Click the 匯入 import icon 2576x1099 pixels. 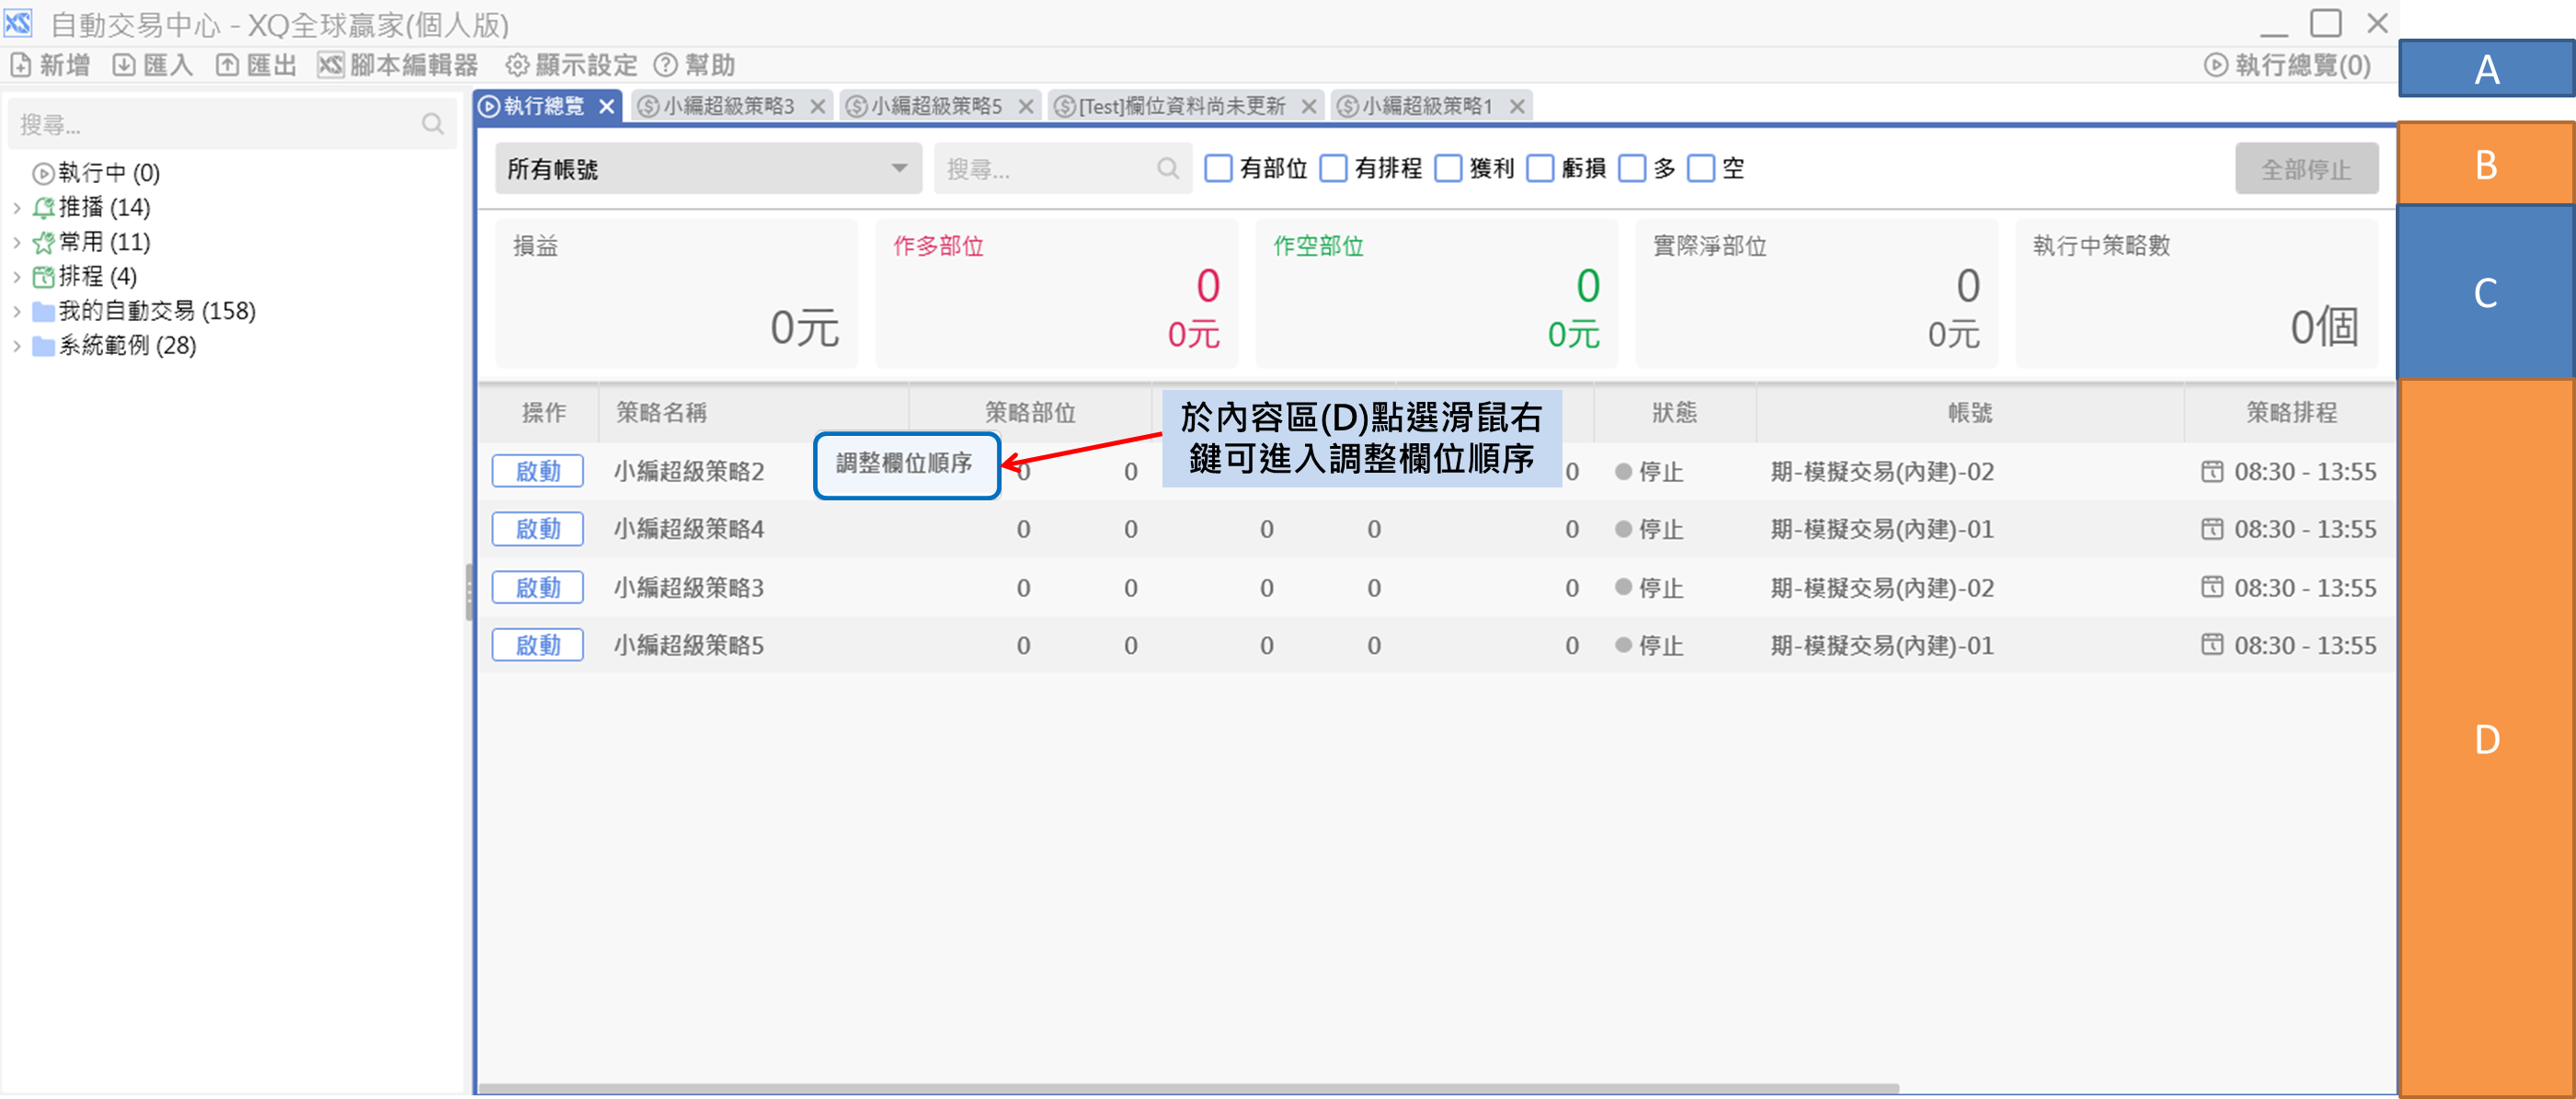click(x=124, y=65)
